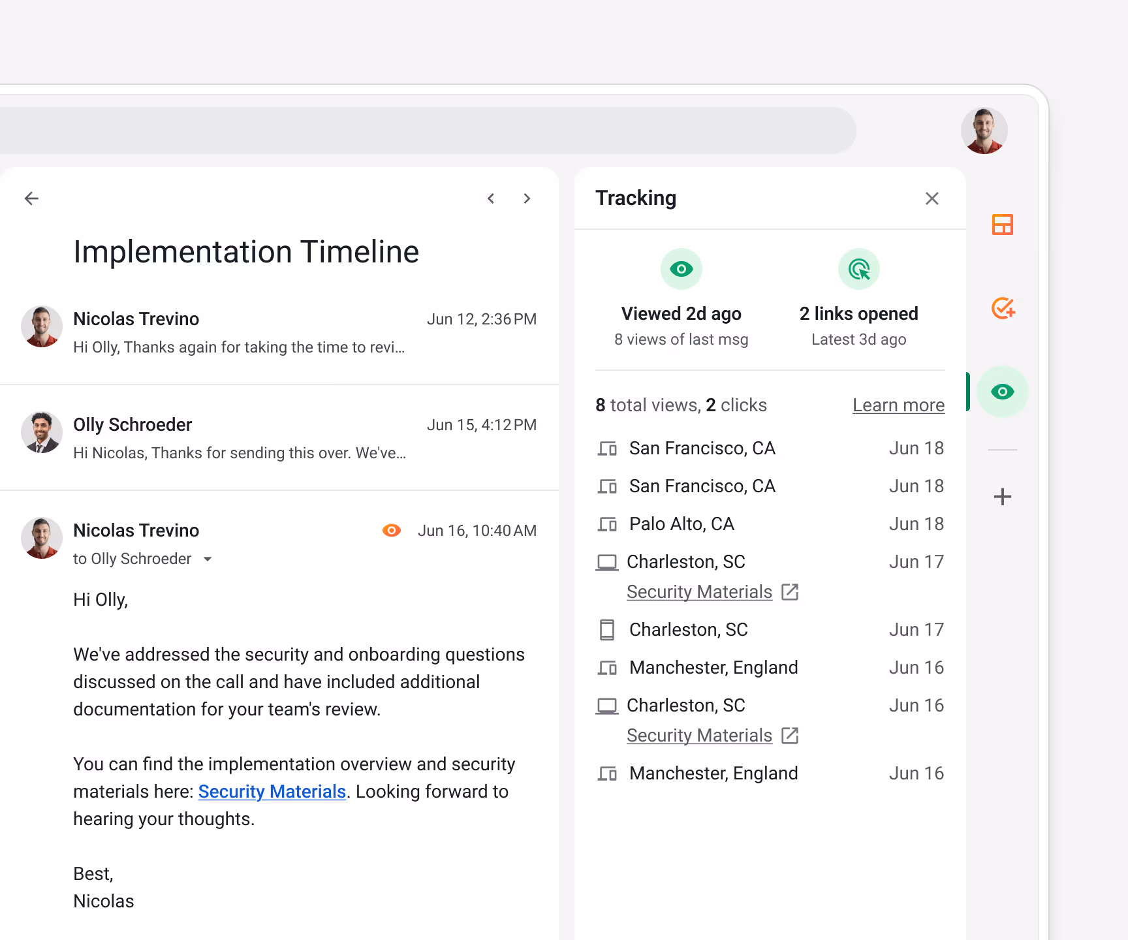Viewport: 1128px width, 940px height.
Task: Go back using the left arrow
Action: 31,198
